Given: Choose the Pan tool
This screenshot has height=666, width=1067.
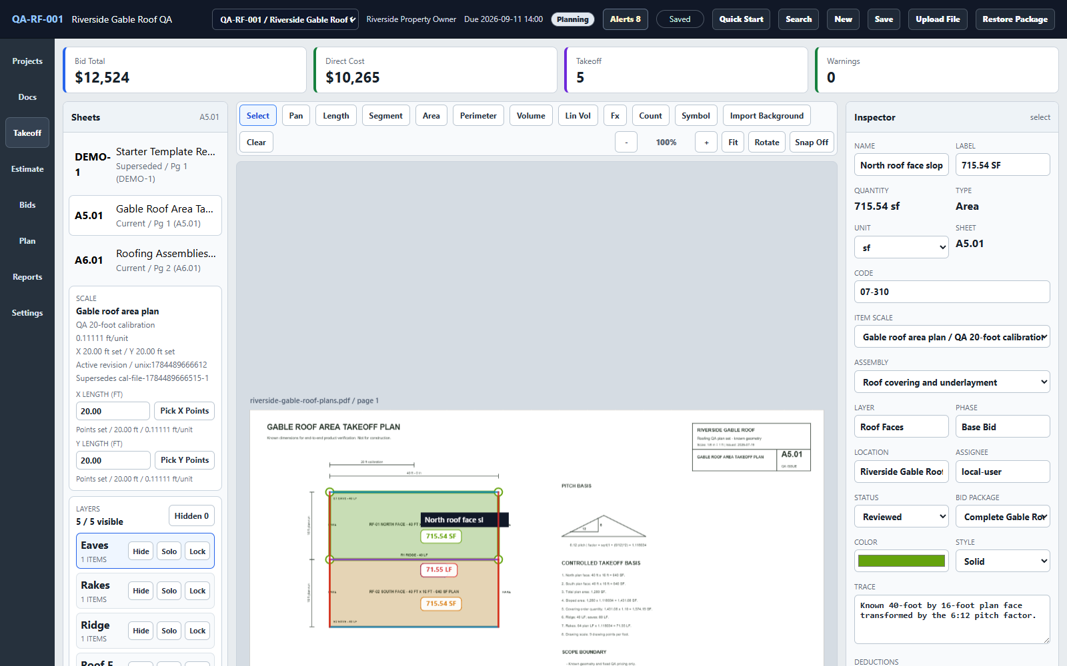Looking at the screenshot, I should pyautogui.click(x=296, y=116).
